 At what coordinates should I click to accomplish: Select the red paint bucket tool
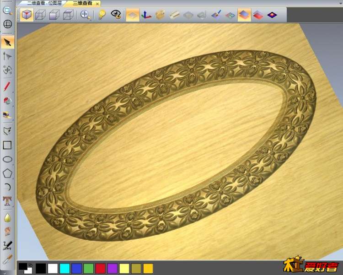(x=7, y=101)
